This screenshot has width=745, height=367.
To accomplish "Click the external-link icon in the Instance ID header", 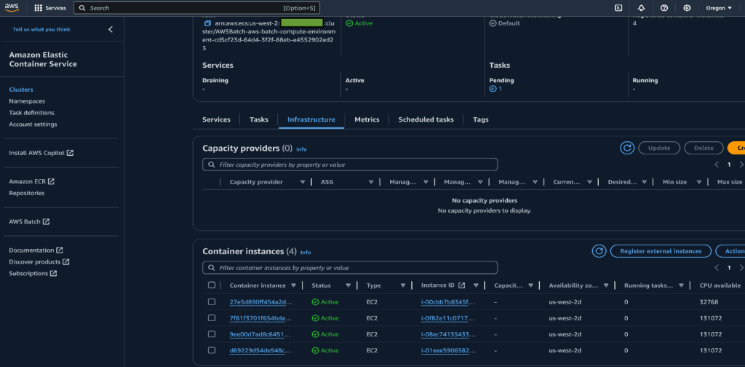I will click(461, 285).
